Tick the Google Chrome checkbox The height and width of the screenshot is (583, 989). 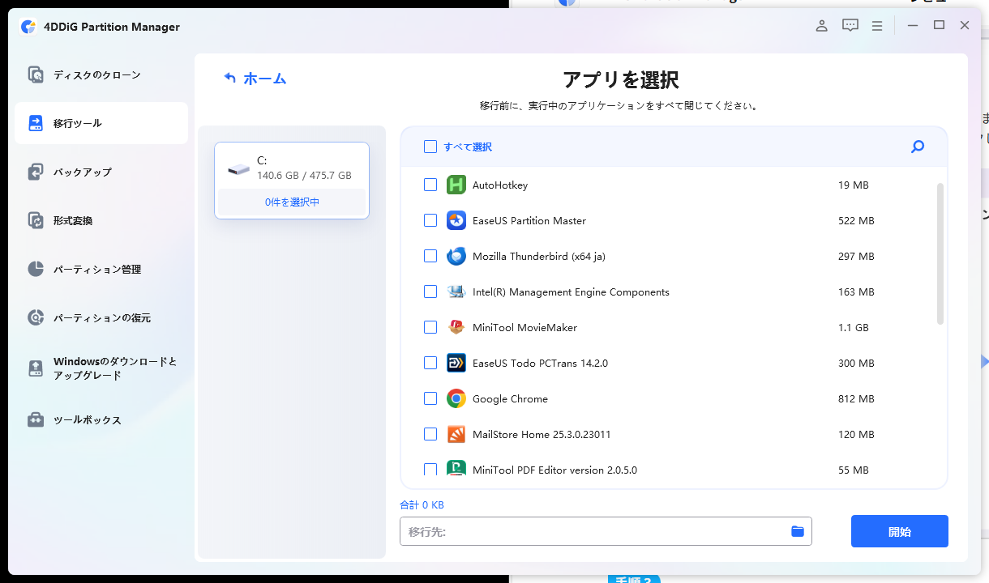(430, 398)
